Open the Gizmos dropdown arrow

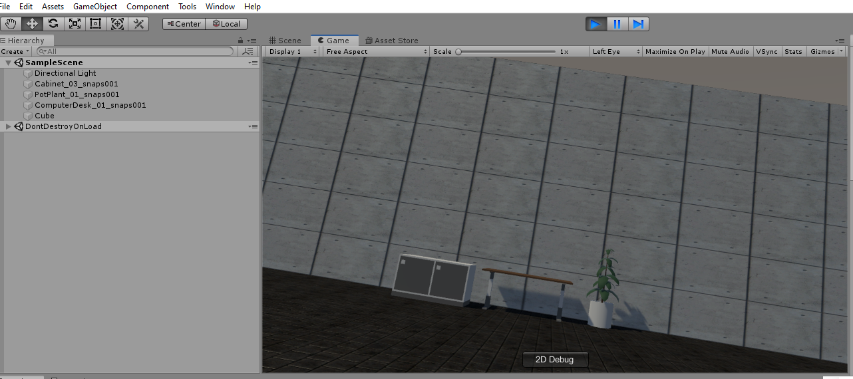pyautogui.click(x=842, y=51)
